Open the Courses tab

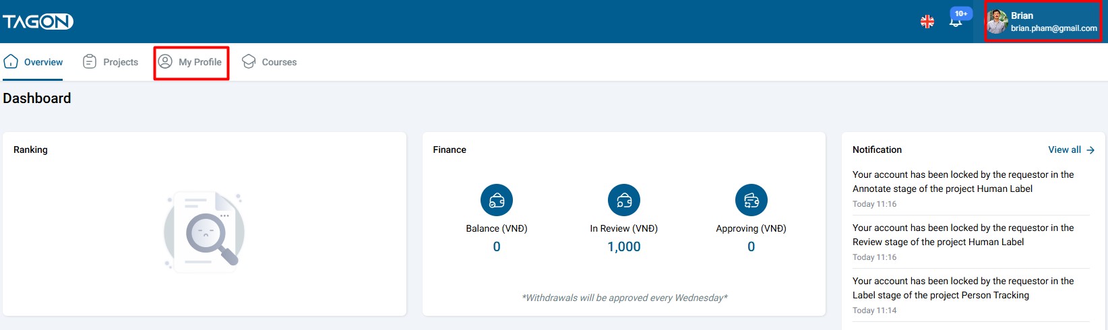coord(270,62)
